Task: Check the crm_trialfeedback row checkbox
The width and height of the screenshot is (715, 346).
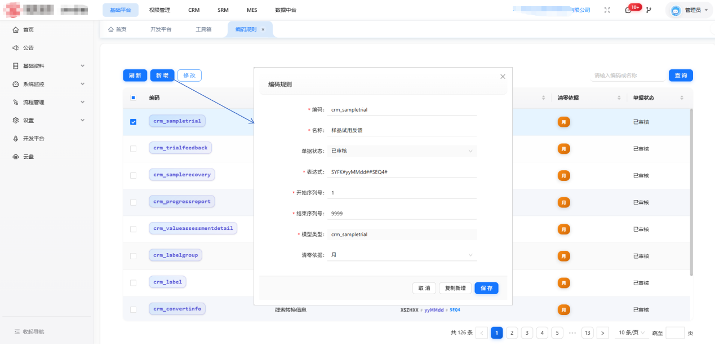Action: tap(134, 149)
